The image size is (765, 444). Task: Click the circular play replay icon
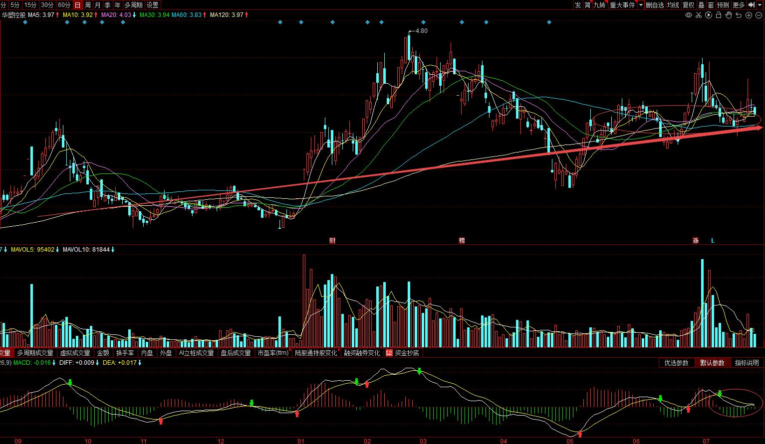tap(709, 15)
